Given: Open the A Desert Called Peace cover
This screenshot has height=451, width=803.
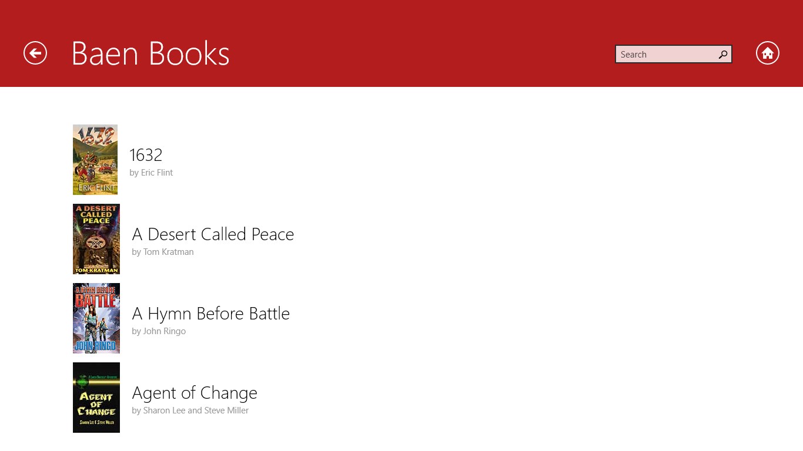Looking at the screenshot, I should tap(96, 239).
